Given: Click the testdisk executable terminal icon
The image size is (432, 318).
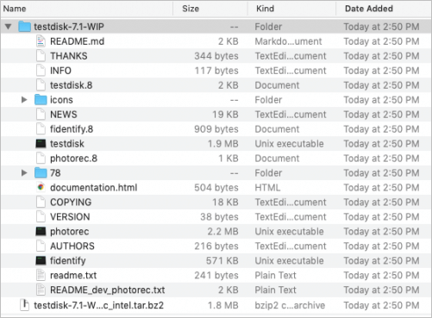Looking at the screenshot, I should (x=41, y=144).
